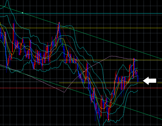Click the anchor point at the chart's lowest candle

(x=109, y=120)
